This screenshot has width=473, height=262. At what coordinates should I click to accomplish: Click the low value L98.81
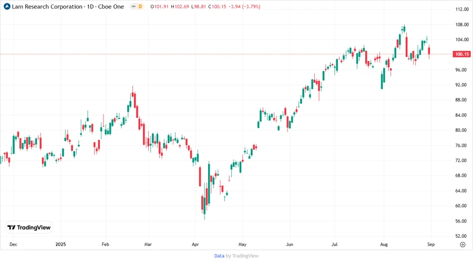tap(199, 6)
